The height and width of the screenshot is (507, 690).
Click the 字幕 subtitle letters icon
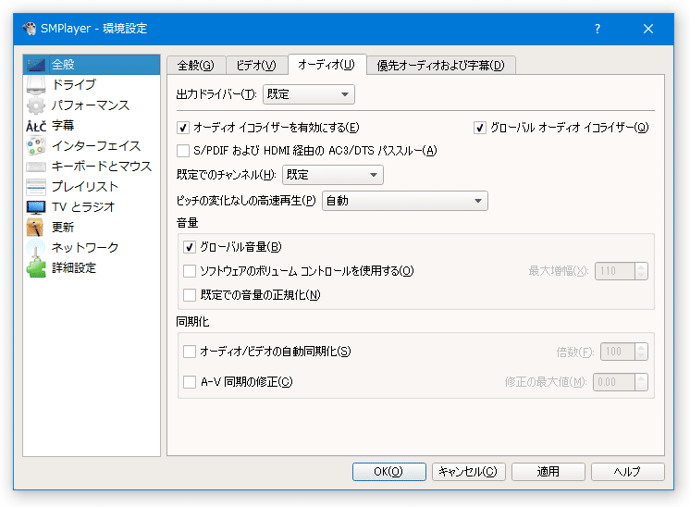click(x=36, y=127)
